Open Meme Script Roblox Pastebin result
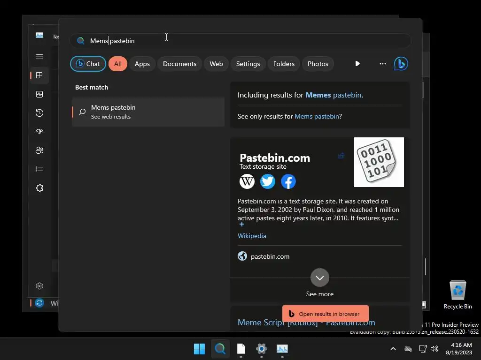 tap(306, 322)
